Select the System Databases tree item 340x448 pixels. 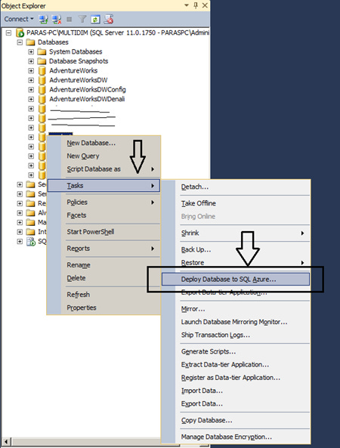(x=76, y=51)
